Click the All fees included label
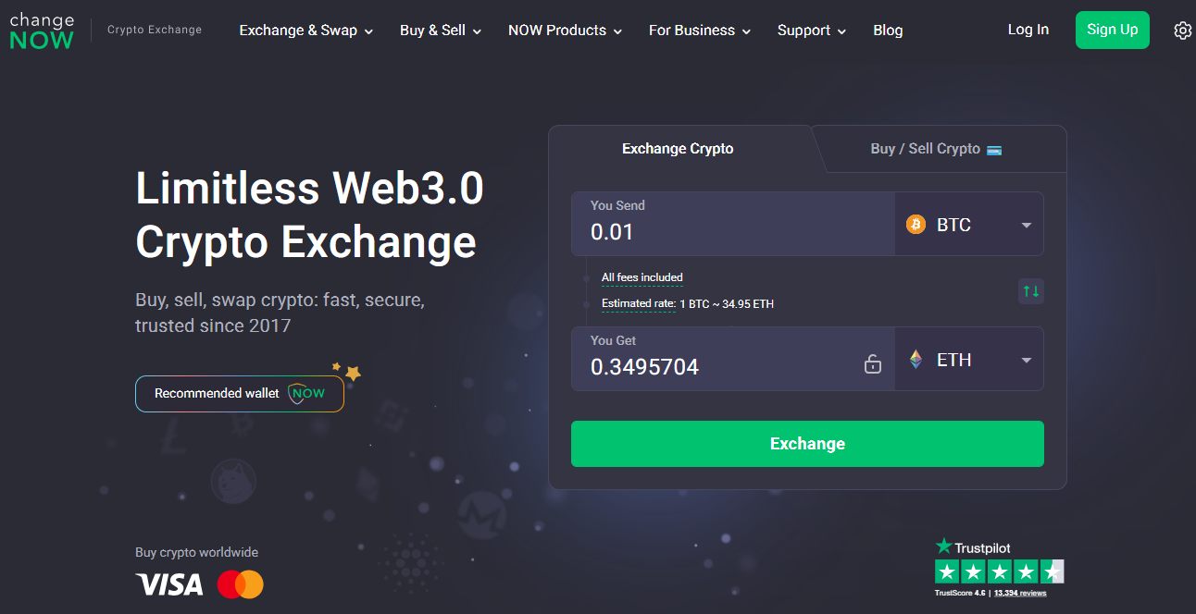 642,277
